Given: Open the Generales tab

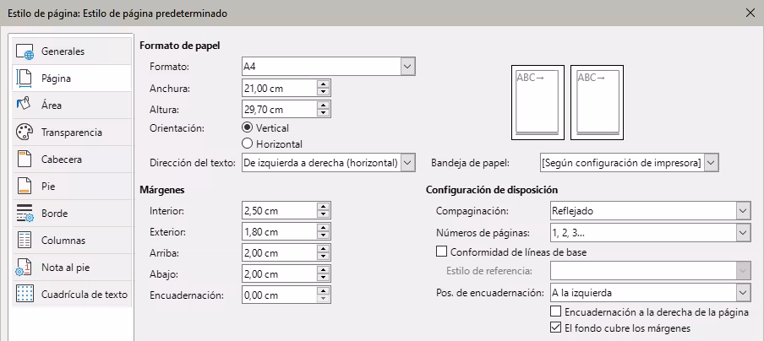Looking at the screenshot, I should [x=72, y=51].
